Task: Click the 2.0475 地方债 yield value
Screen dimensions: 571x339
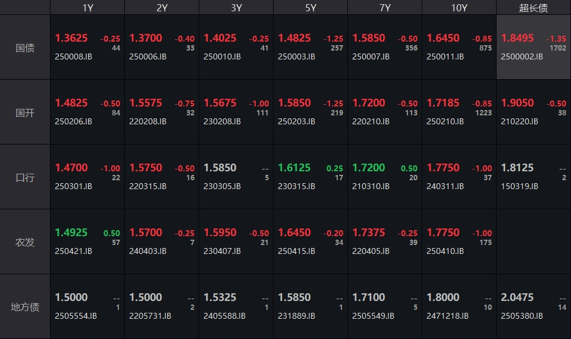Action: pos(517,297)
